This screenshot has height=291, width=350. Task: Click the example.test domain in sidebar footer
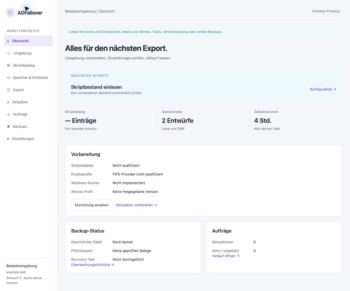pos(16,272)
